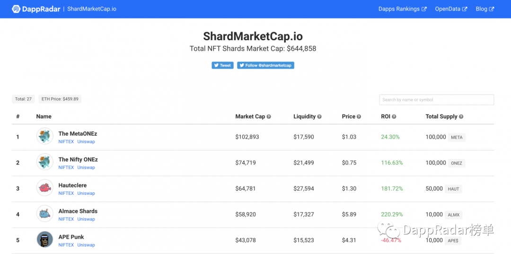The height and width of the screenshot is (254, 511).
Task: Click the Market Cap help icon
Action: tap(269, 117)
